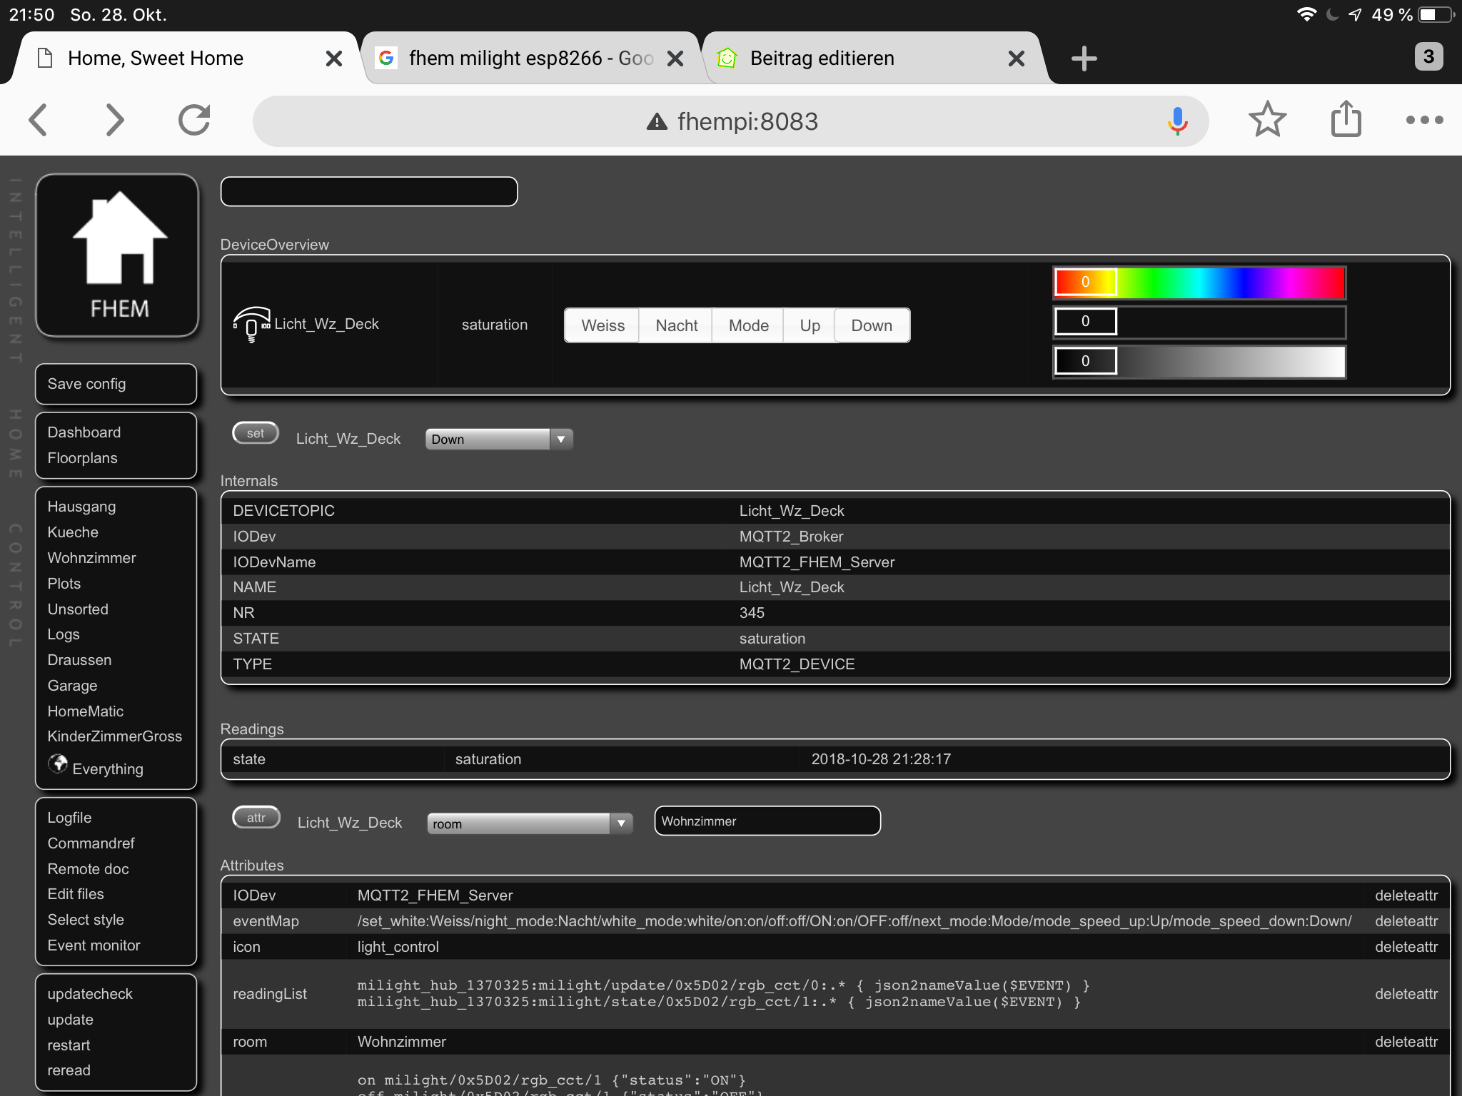Open the browser three-dots menu
The image size is (1462, 1096).
(1424, 120)
